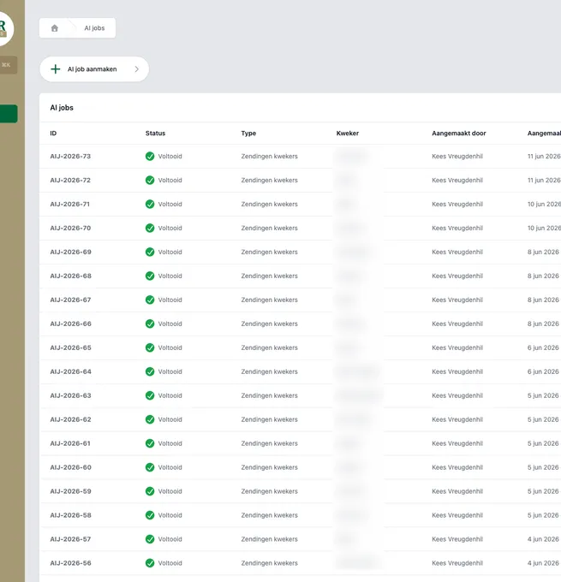This screenshot has height=582, width=561.
Task: Click the green checkmark icon for AIJ-2026-62
Action: (150, 419)
